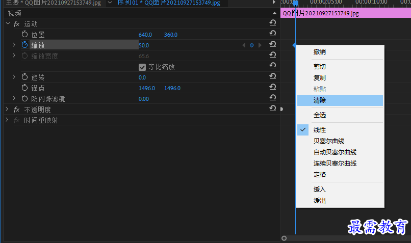Select 自动贝塞尔曲线 interpolation
The width and height of the screenshot is (411, 243).
tap(340, 152)
